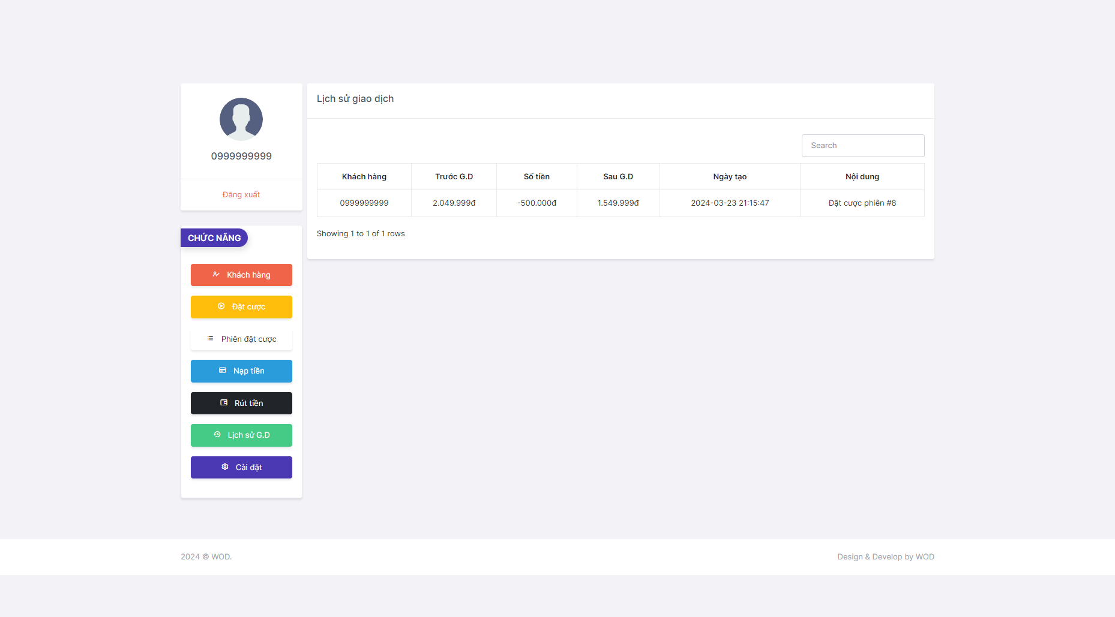Click the Ngày tạo column header
Screen dimensions: 1115x617
(x=730, y=177)
